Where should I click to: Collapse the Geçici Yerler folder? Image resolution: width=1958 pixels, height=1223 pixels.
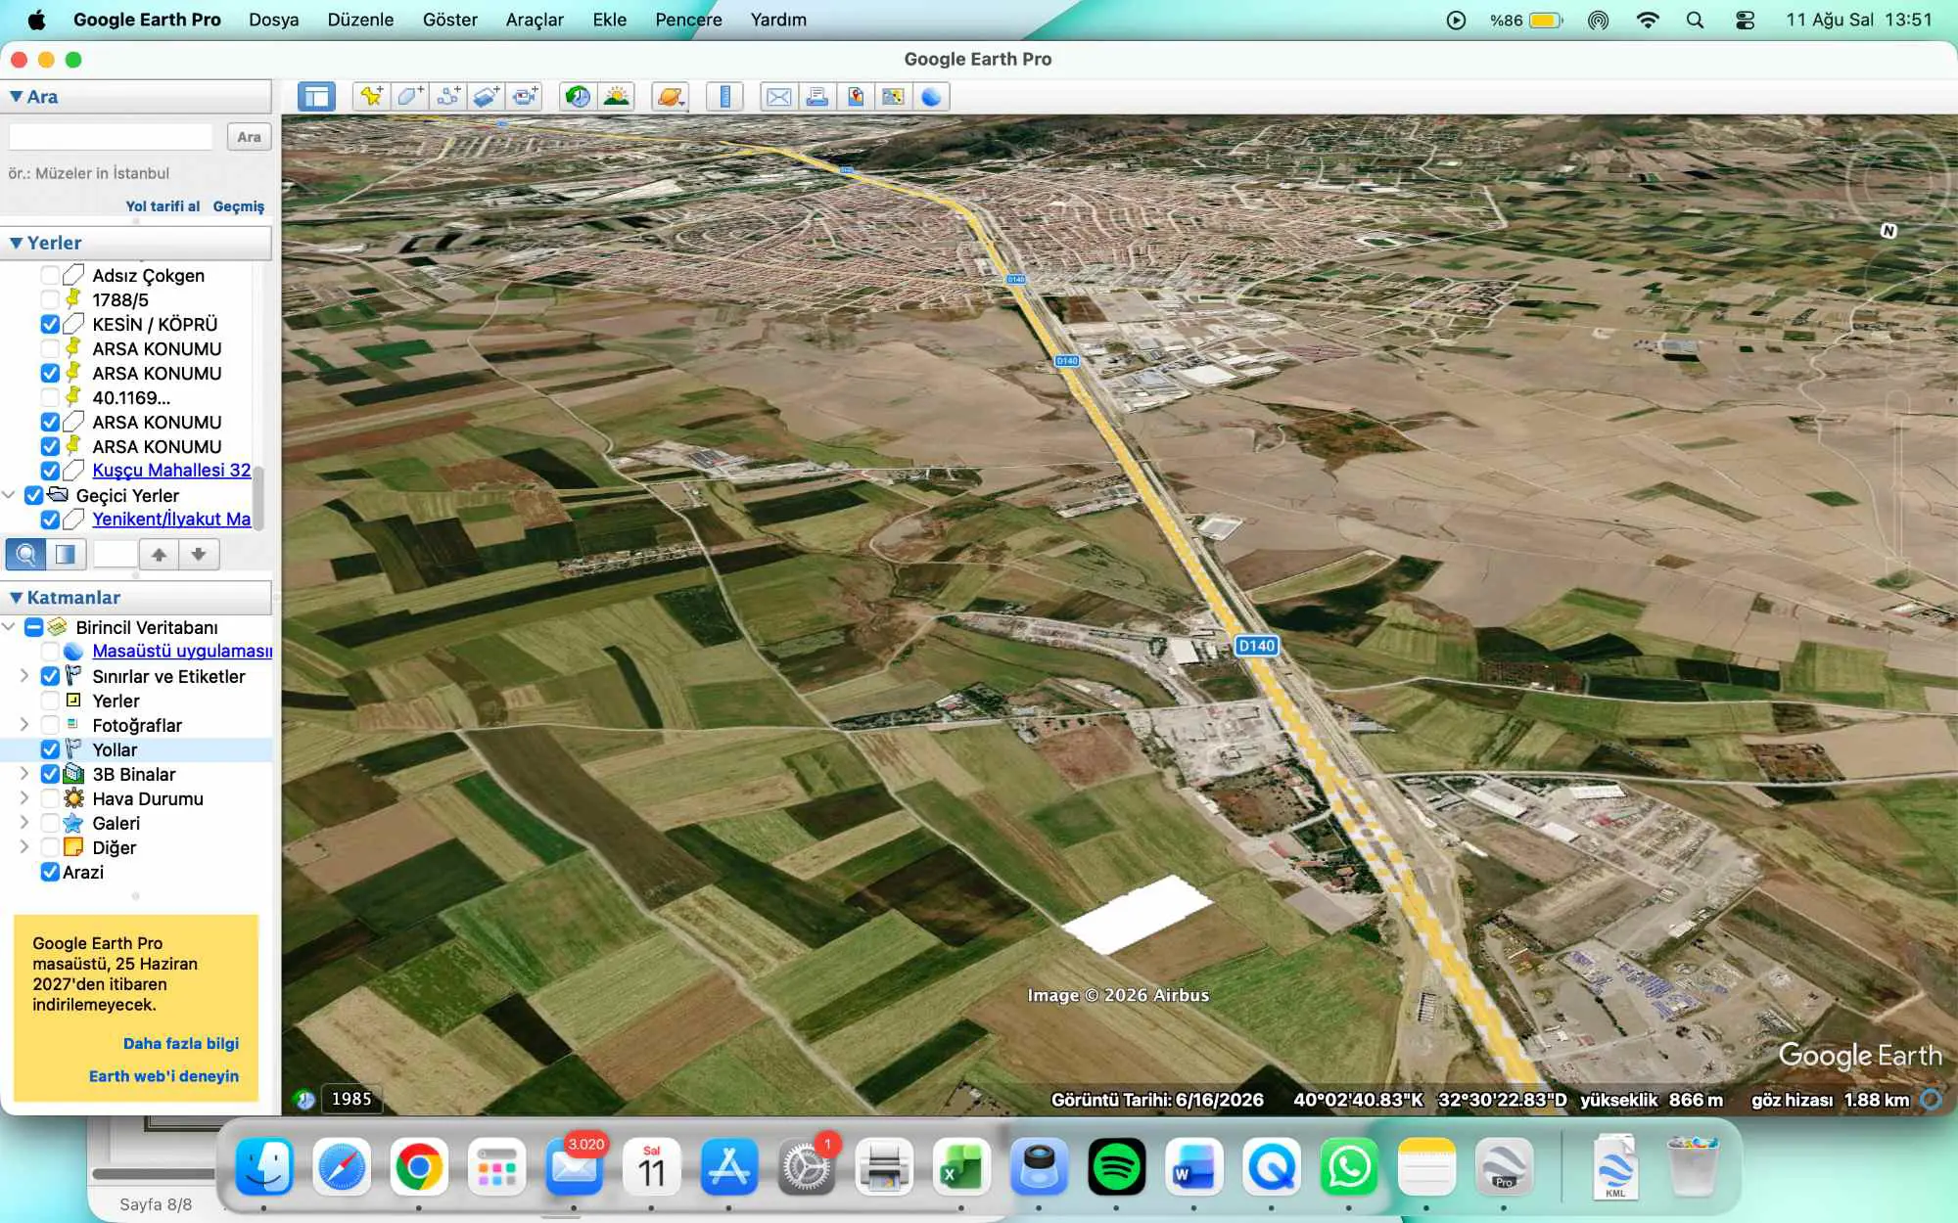tap(9, 495)
